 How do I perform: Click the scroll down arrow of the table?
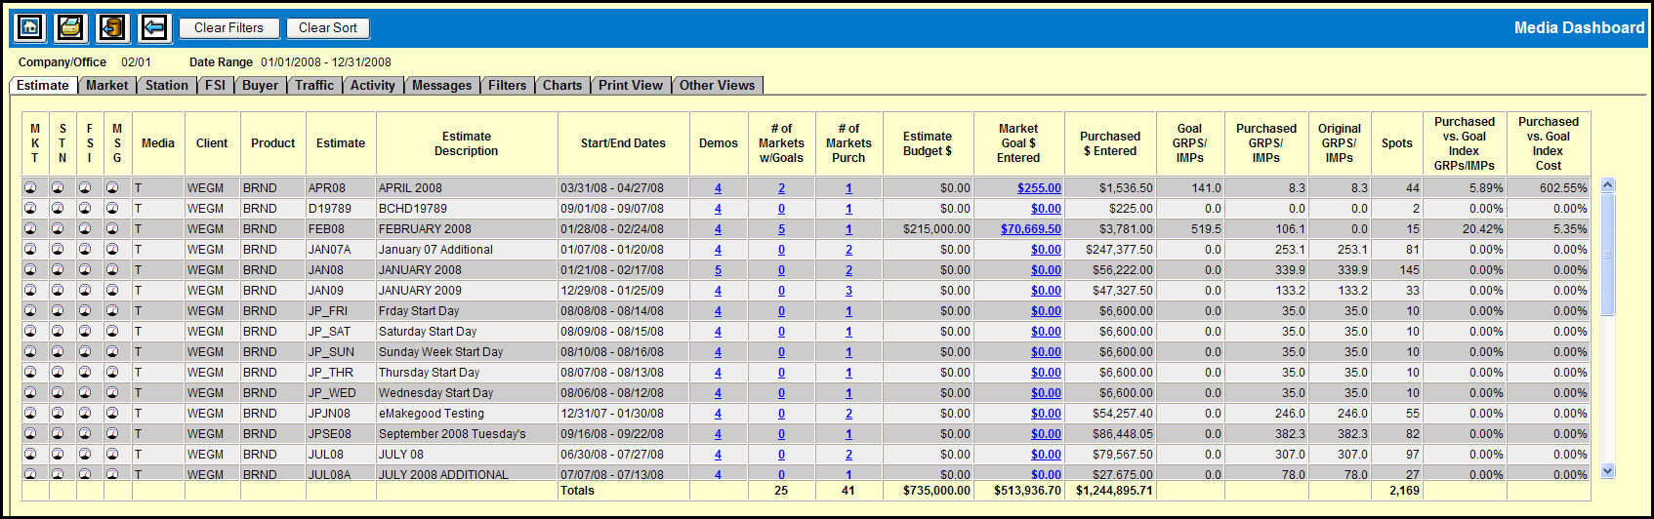click(1608, 471)
